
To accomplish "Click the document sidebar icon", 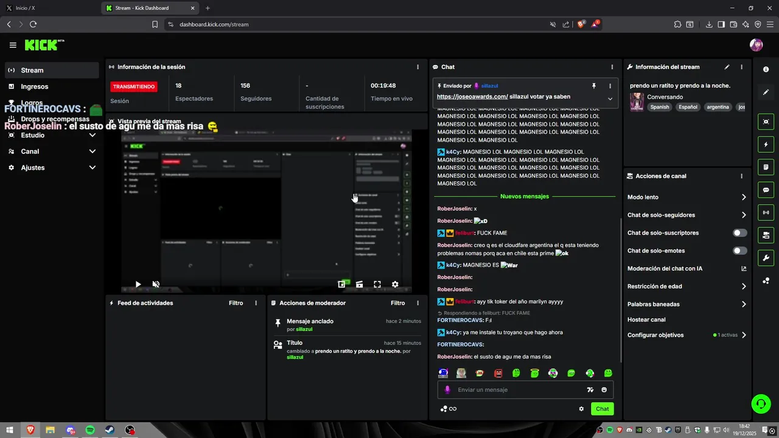I will 766,167.
